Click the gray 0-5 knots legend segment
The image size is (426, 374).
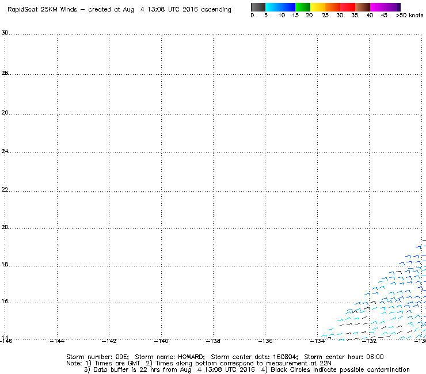[x=258, y=7]
